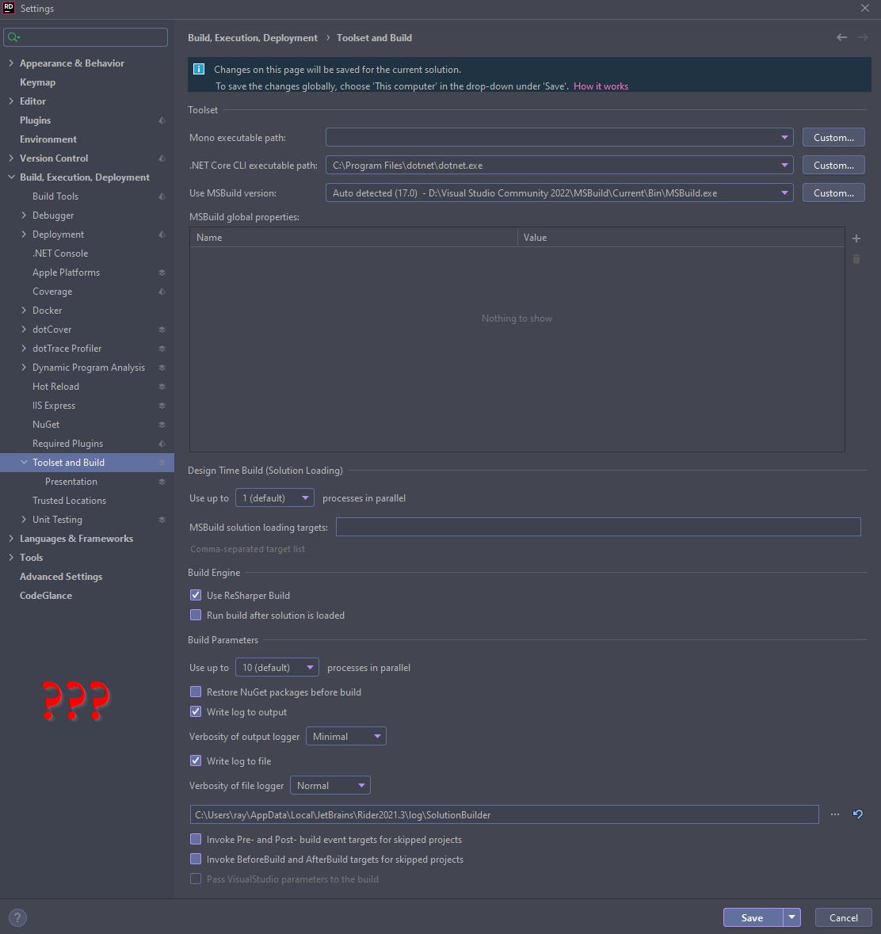Expand the Docker tree node

pyautogui.click(x=24, y=311)
